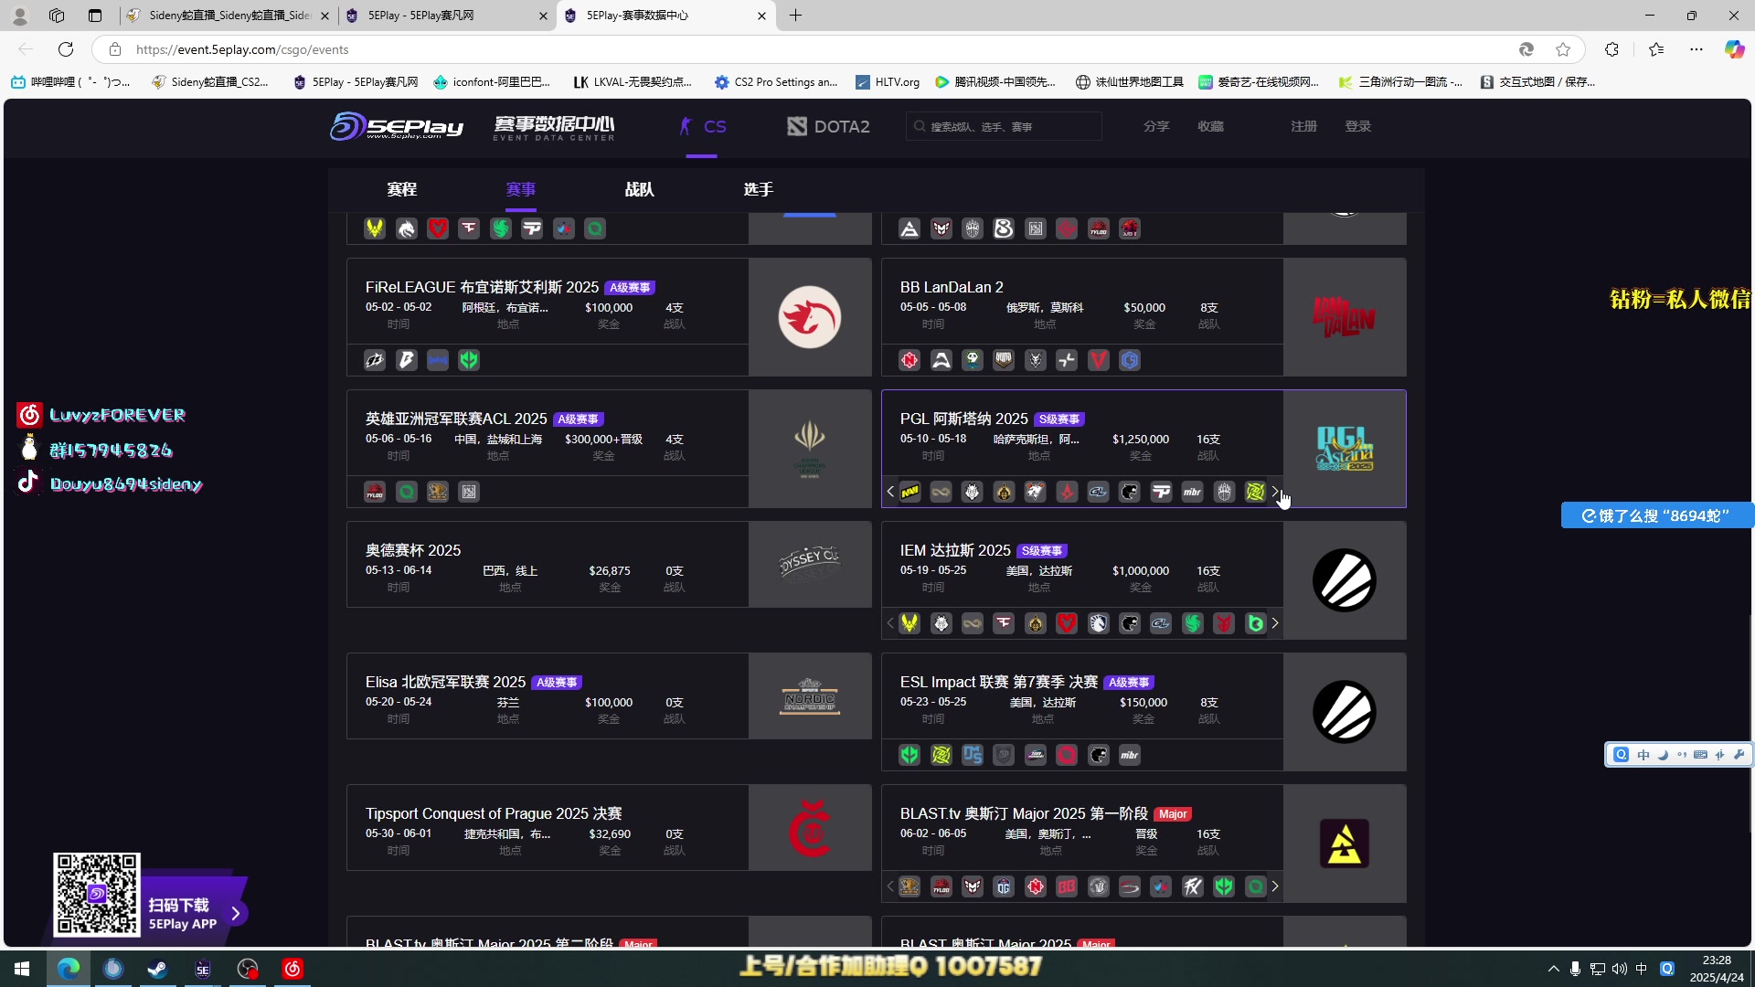Viewport: 1755px width, 987px height.
Task: Show next teams in BLAST 第一阶段 row
Action: tap(1275, 886)
